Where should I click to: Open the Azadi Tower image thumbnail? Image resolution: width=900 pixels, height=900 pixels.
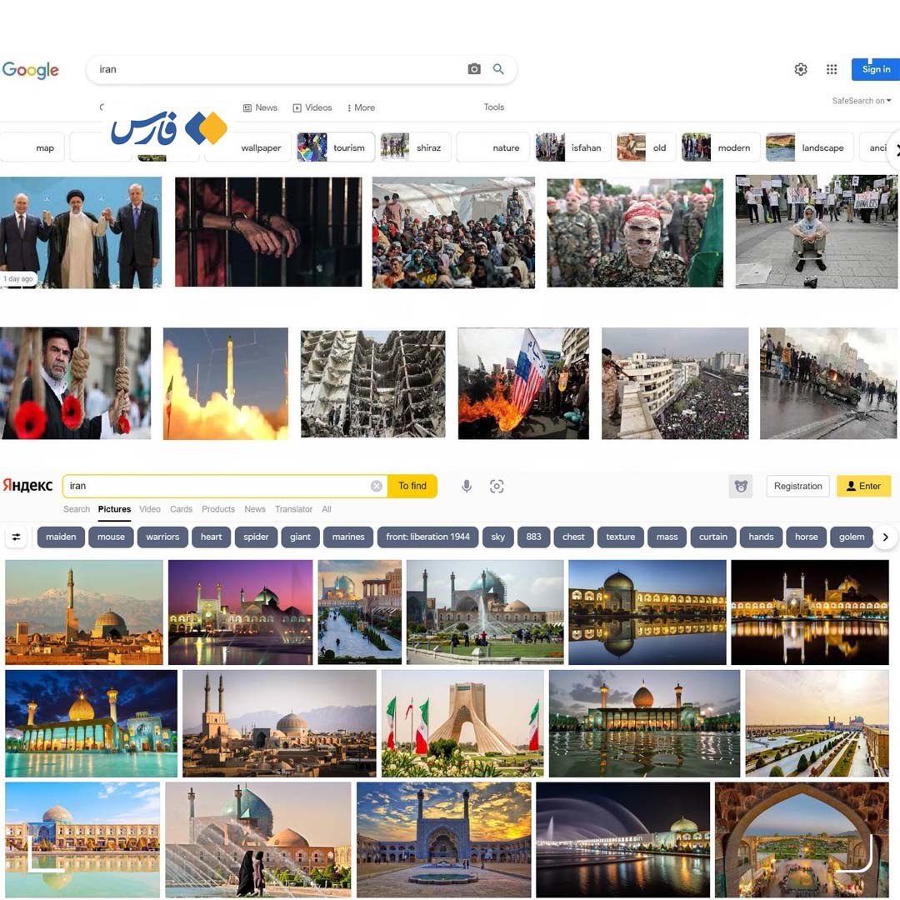coord(462,723)
